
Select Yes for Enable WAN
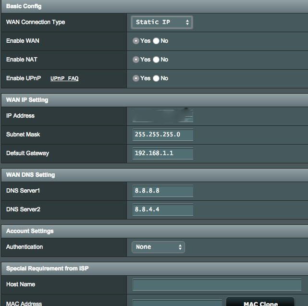(136, 41)
